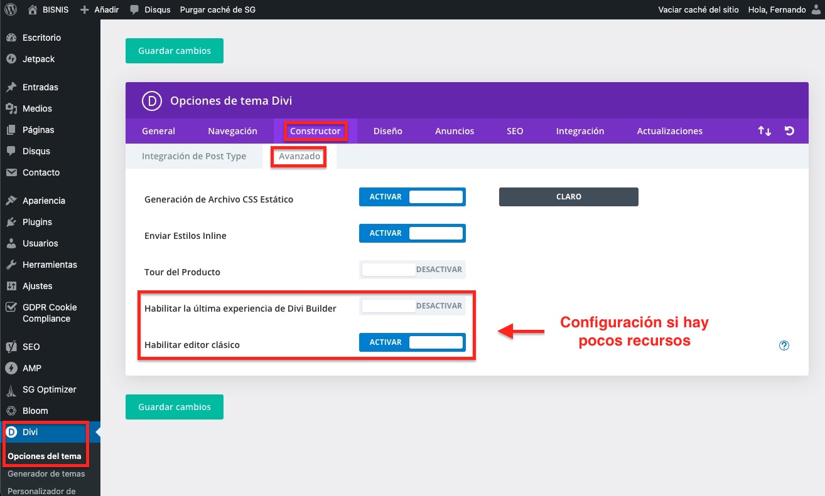Viewport: 825px width, 496px height.
Task: Click the WordPress logo icon
Action: (x=11, y=9)
